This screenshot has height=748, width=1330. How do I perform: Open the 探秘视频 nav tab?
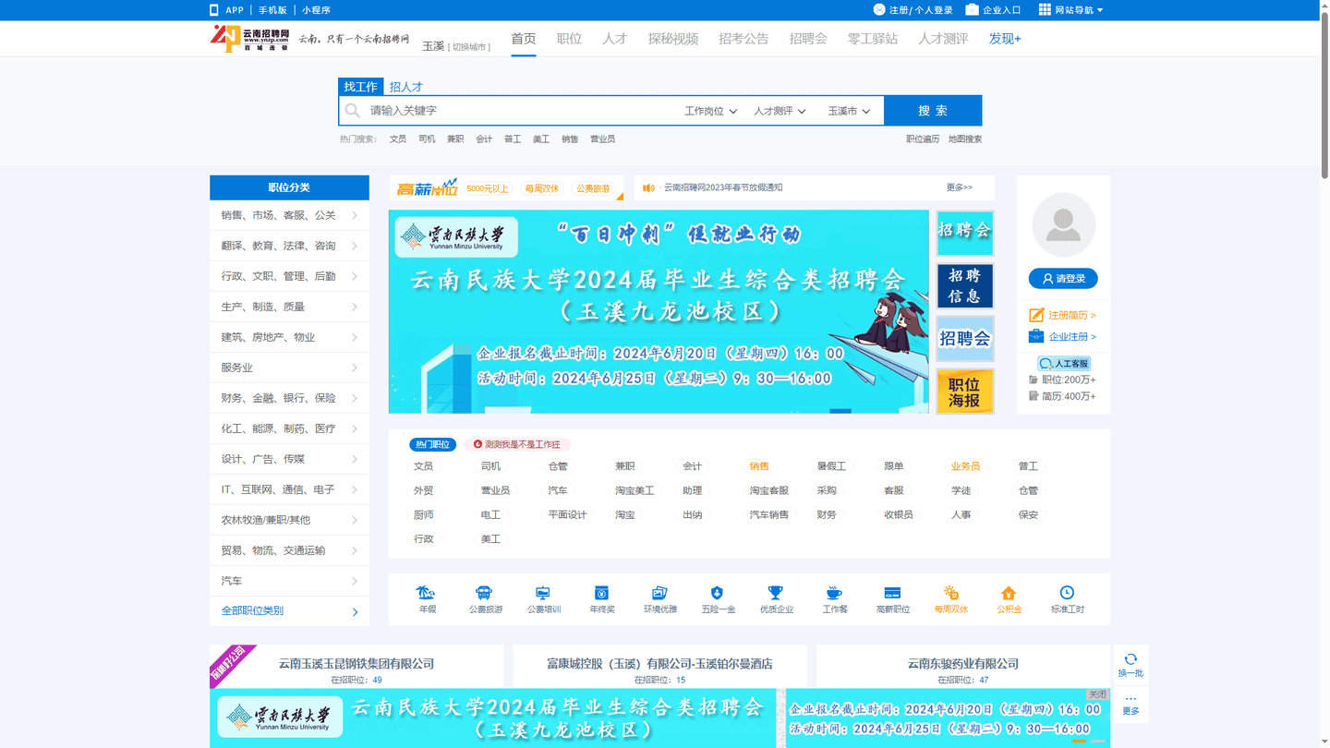point(673,39)
